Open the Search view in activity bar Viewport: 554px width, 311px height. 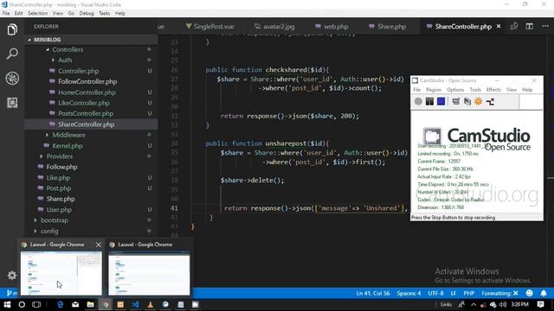12,54
